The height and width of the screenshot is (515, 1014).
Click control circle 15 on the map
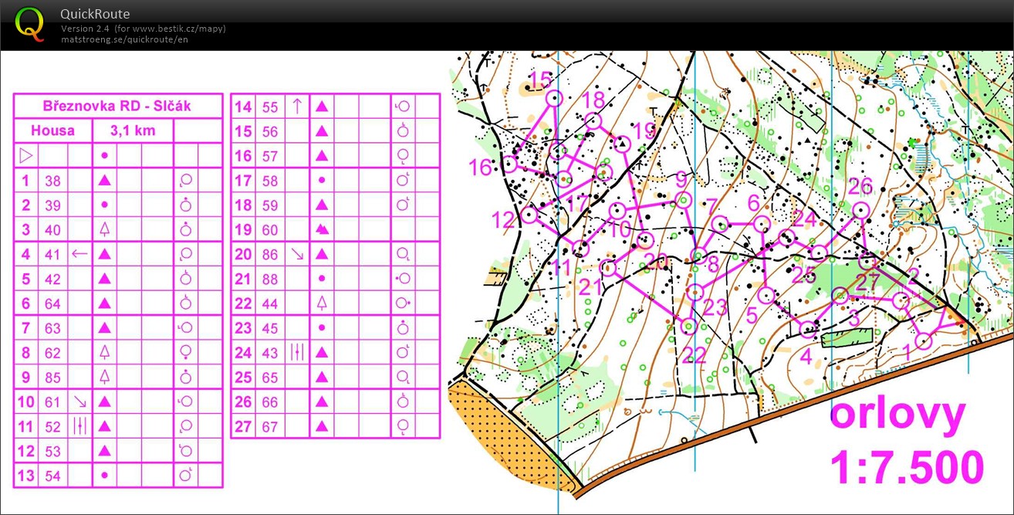pos(554,99)
